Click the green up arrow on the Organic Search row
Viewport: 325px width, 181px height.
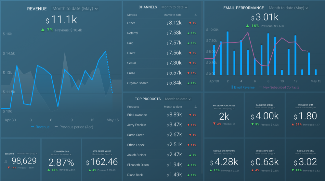pos(188,83)
